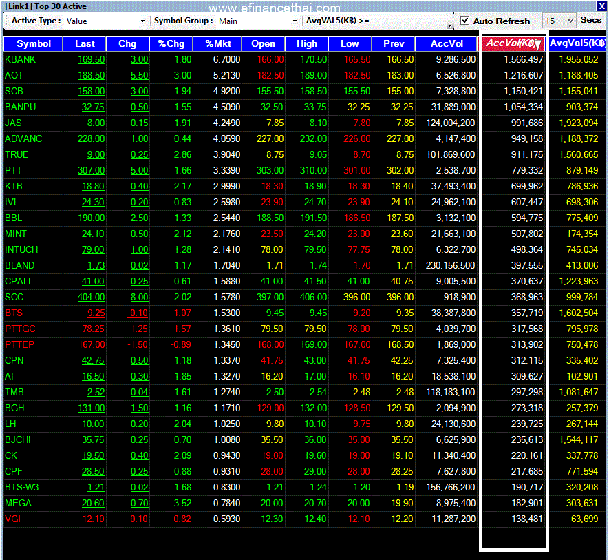Sort by the %Mkt column header
Screen dimensions: 609x560
(x=217, y=43)
